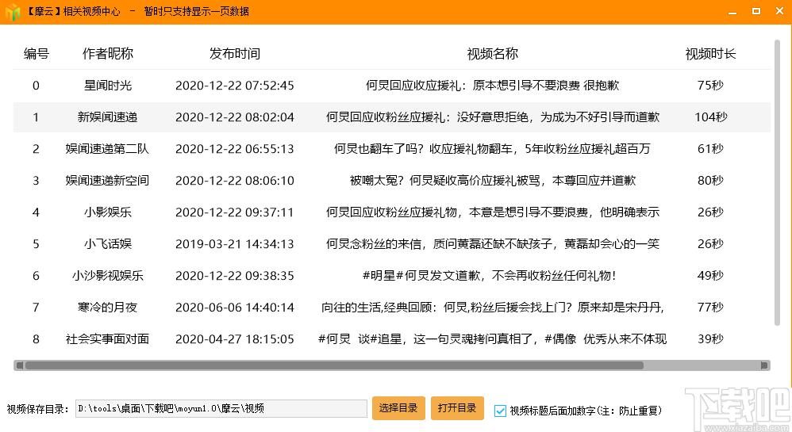
Task: Select title 何炅回应收粉丝应援礼物，本意是想引导
Action: click(493, 212)
